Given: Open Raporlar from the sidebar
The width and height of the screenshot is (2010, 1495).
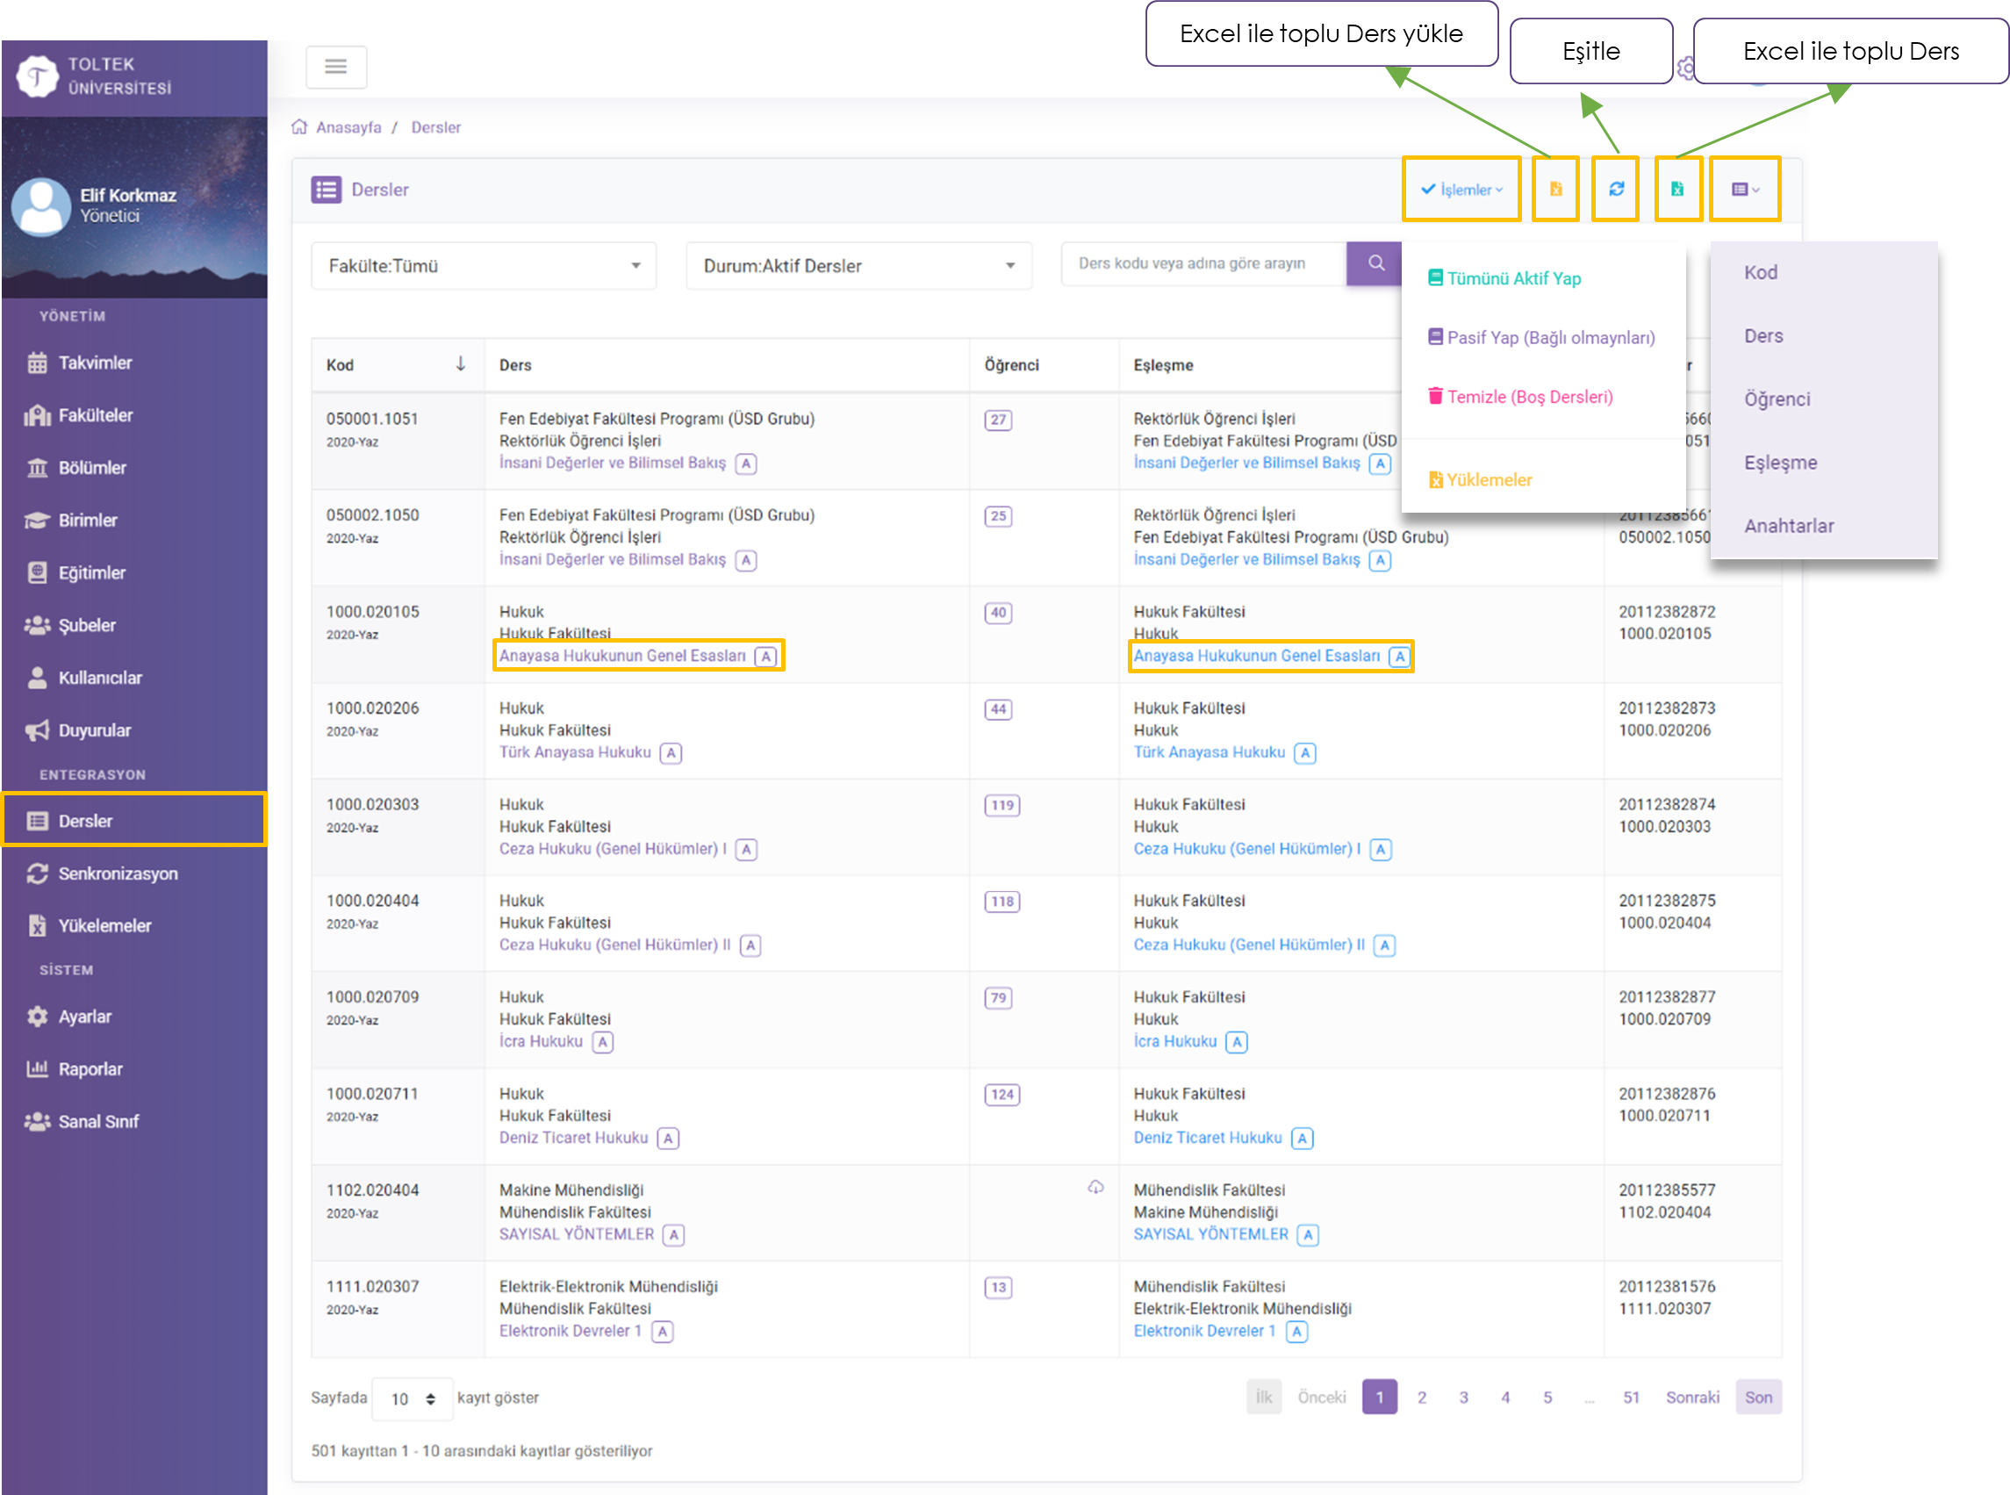Looking at the screenshot, I should pos(90,1068).
